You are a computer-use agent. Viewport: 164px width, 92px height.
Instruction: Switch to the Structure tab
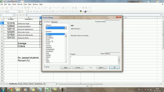pyautogui.click(x=54, y=22)
